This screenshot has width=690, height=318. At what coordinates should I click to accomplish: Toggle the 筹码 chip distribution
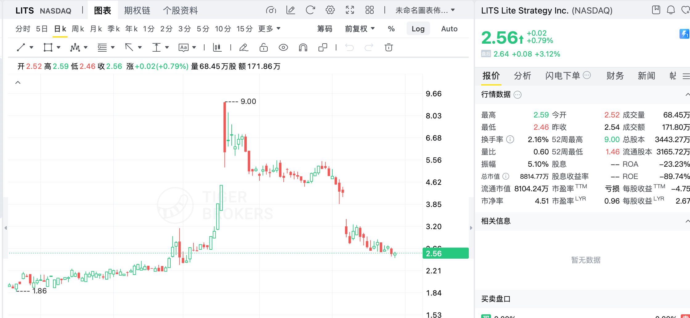(x=325, y=29)
